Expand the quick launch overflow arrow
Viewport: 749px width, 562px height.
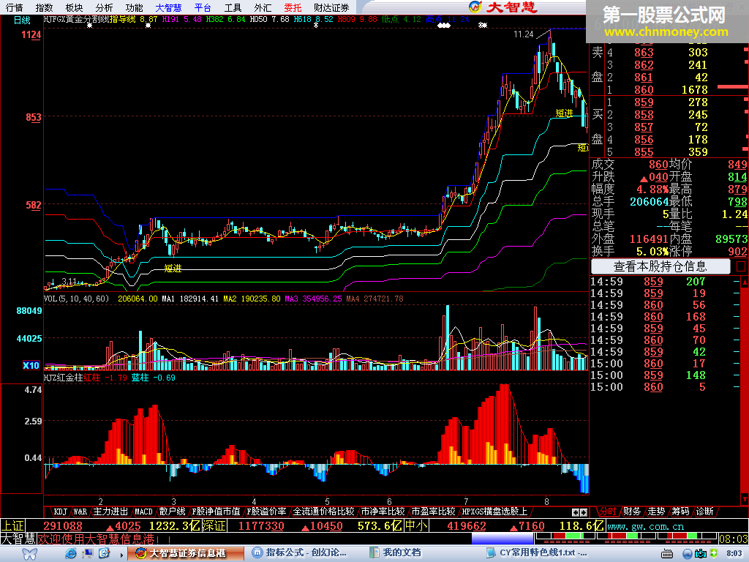tap(122, 555)
